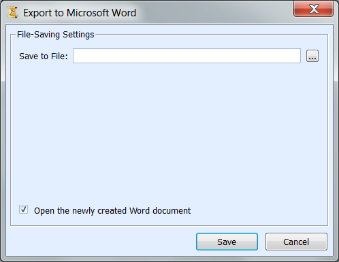Click the Save to File text field
Image resolution: width=339 pixels, height=262 pixels.
187,56
